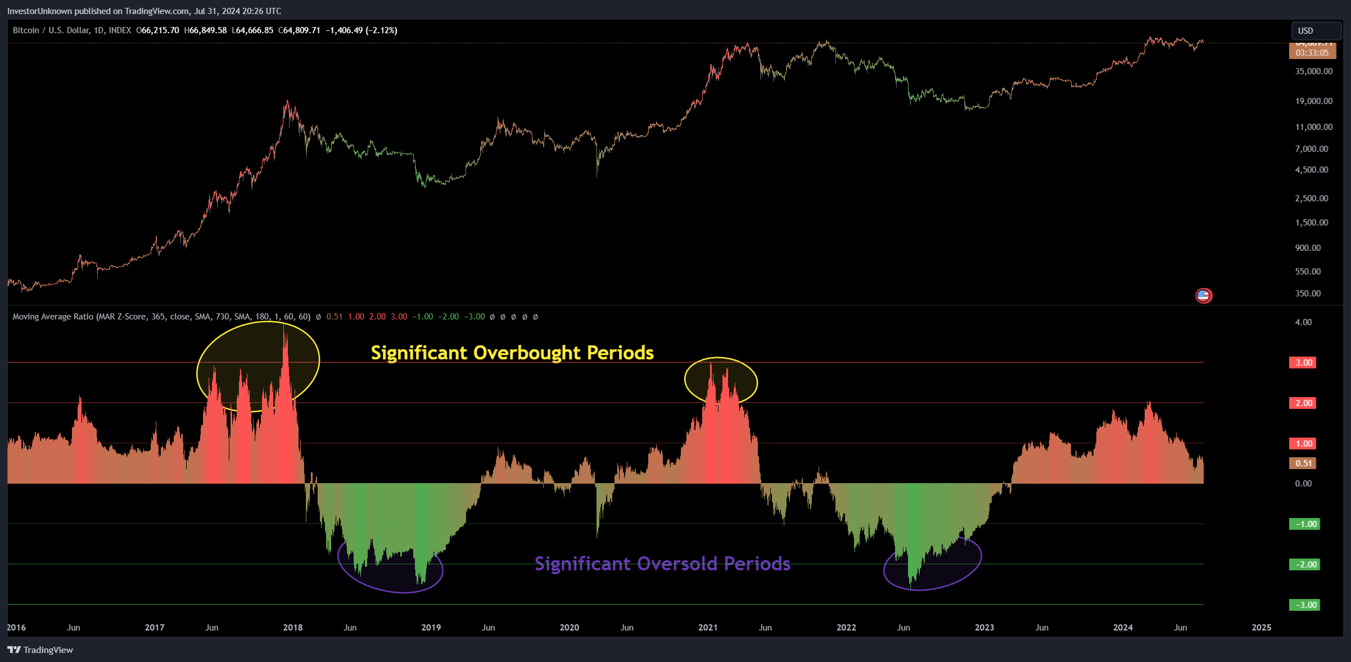The height and width of the screenshot is (662, 1351).
Task: Click the 2020 time axis label
Action: pos(570,628)
